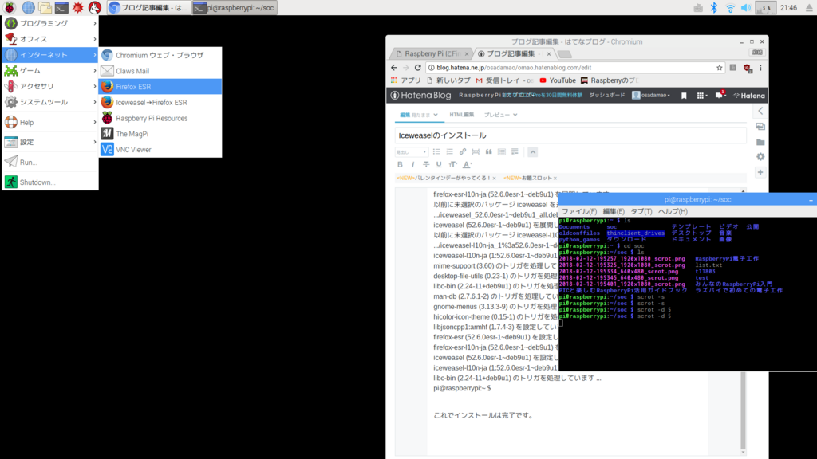Reload the page in Chromium
The width and height of the screenshot is (817, 459).
click(x=417, y=68)
